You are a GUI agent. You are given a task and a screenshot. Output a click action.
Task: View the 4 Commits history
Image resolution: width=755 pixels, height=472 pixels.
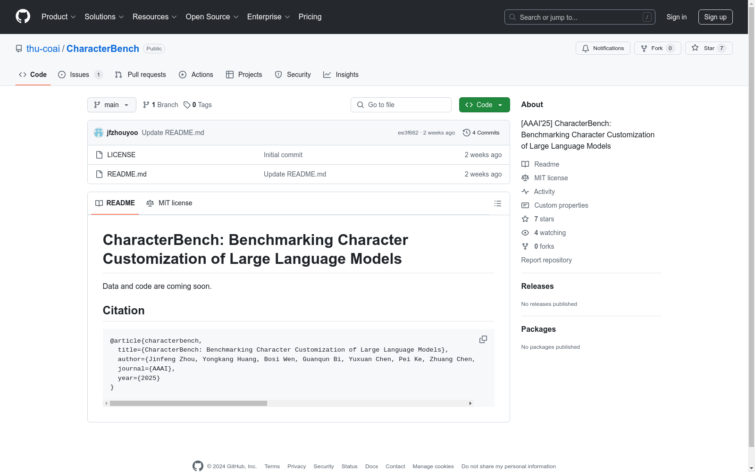(481, 133)
